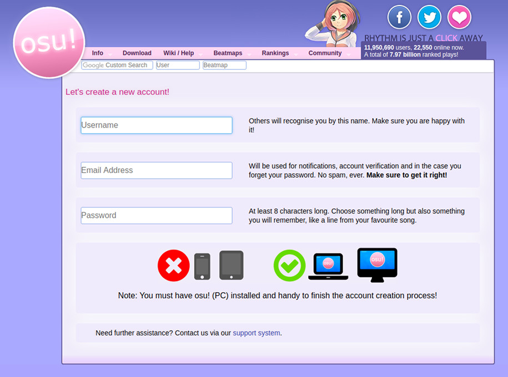
Task: Click the 'Let's create a new account!' heading
Action: tap(117, 92)
